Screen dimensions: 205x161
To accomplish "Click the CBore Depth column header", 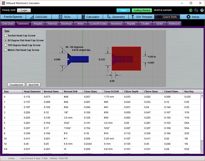I will click(x=133, y=91).
